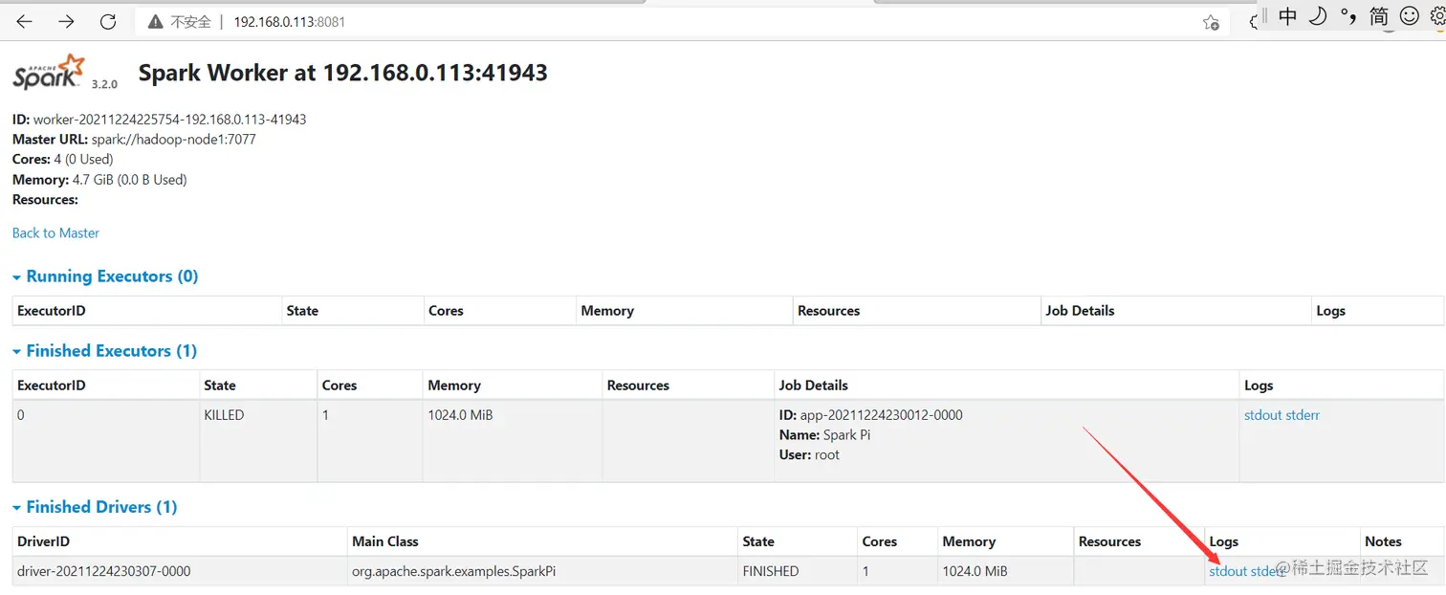1446x595 pixels.
Task: Click the address bar URL 192.168.0.113:8081
Action: tap(289, 21)
